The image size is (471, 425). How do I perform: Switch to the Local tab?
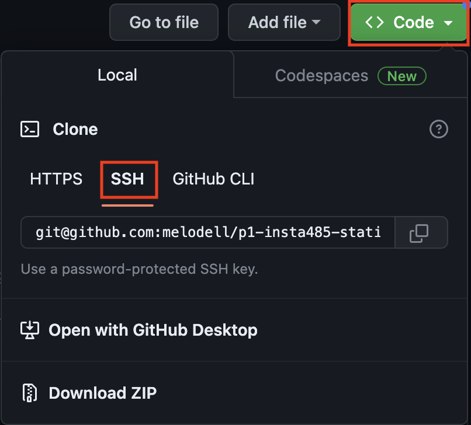point(117,75)
